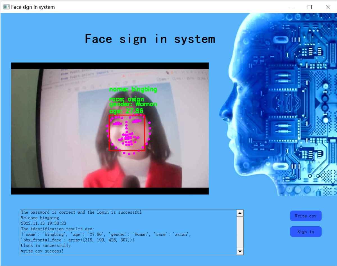Click 'The identification results are:' log line

tap(58, 229)
